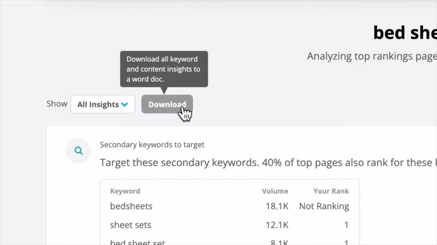Click the Analyzing top rankings text
Viewport: 437px width, 245px height.
pos(371,56)
